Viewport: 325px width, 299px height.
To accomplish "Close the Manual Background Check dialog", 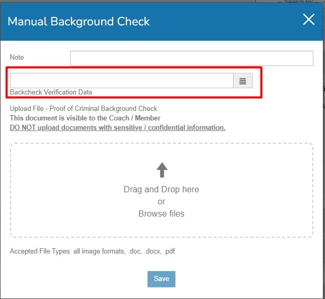I will click(308, 20).
